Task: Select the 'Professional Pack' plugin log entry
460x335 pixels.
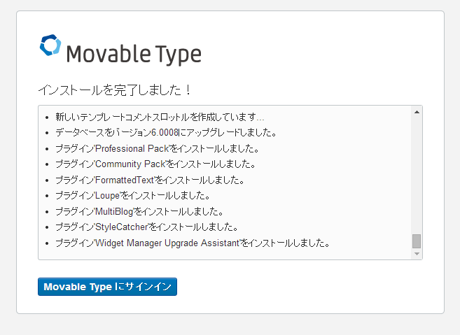Action: (x=158, y=148)
